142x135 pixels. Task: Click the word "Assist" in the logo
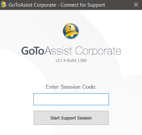(58, 51)
